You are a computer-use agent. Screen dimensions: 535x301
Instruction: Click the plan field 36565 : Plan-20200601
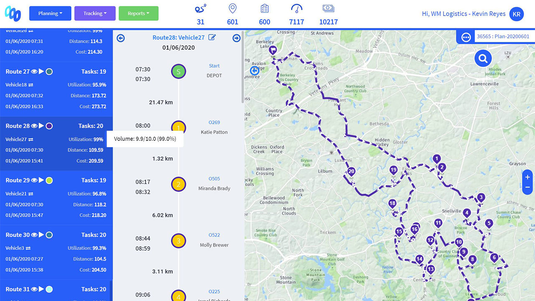(504, 36)
